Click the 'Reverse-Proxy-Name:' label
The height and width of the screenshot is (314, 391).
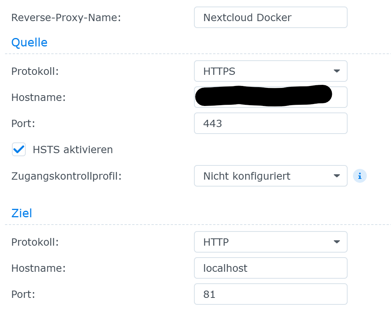(66, 18)
